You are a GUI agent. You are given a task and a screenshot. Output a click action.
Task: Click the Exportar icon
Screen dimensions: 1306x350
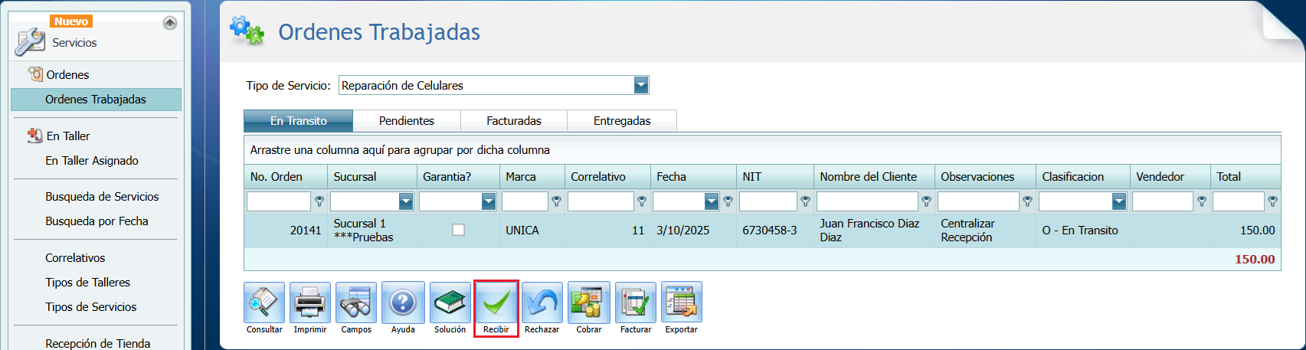(682, 303)
